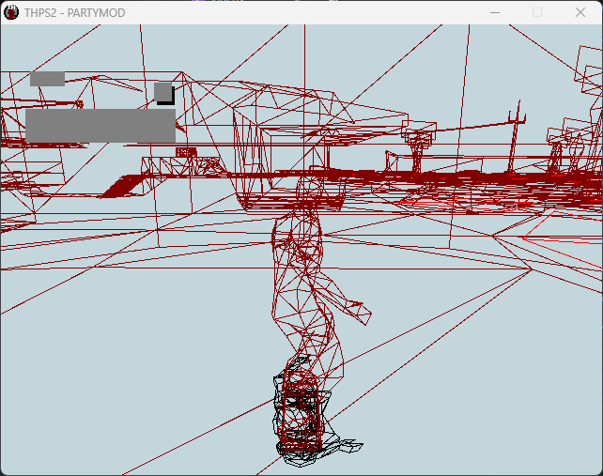This screenshot has height=476, width=603.
Task: Close the THPS2 - PARTYMOD window
Action: point(580,13)
